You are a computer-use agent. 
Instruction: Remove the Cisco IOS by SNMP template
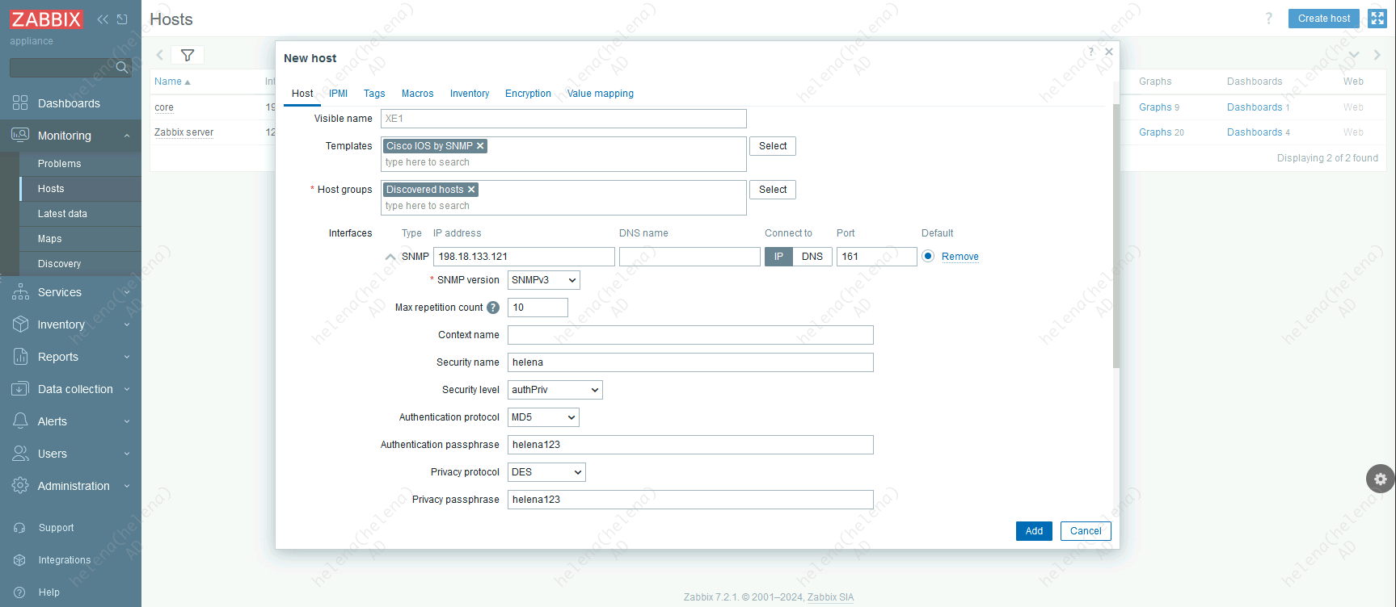click(480, 146)
